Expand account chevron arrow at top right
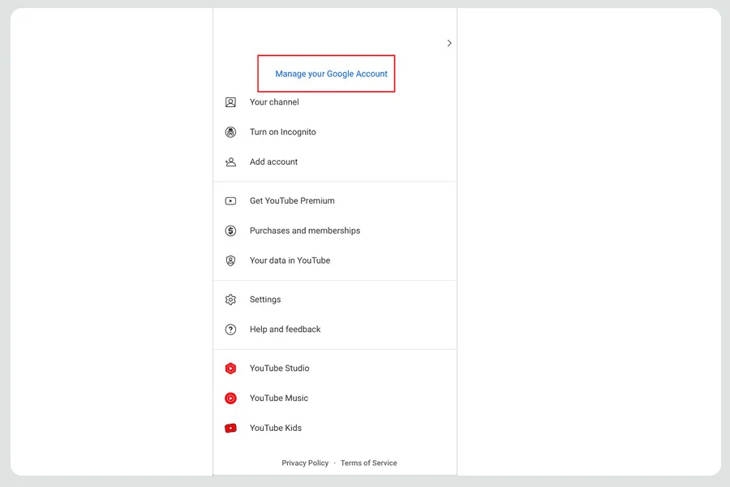Viewport: 730px width, 487px height. click(449, 43)
